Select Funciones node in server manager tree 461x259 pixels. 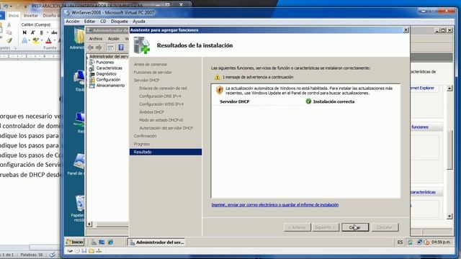pyautogui.click(x=105, y=63)
